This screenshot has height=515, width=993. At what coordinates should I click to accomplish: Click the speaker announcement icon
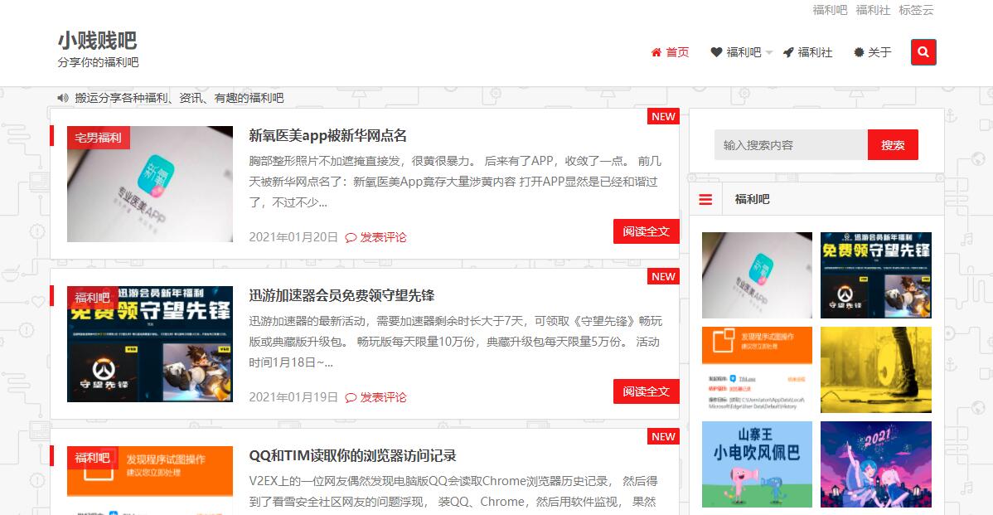coord(63,98)
